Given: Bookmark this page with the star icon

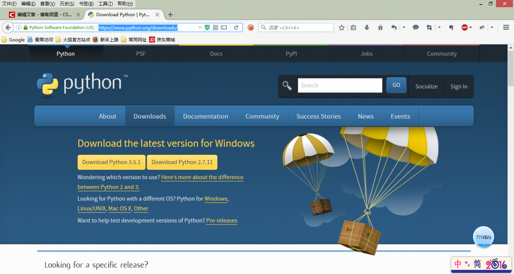Looking at the screenshot, I should click(x=341, y=28).
